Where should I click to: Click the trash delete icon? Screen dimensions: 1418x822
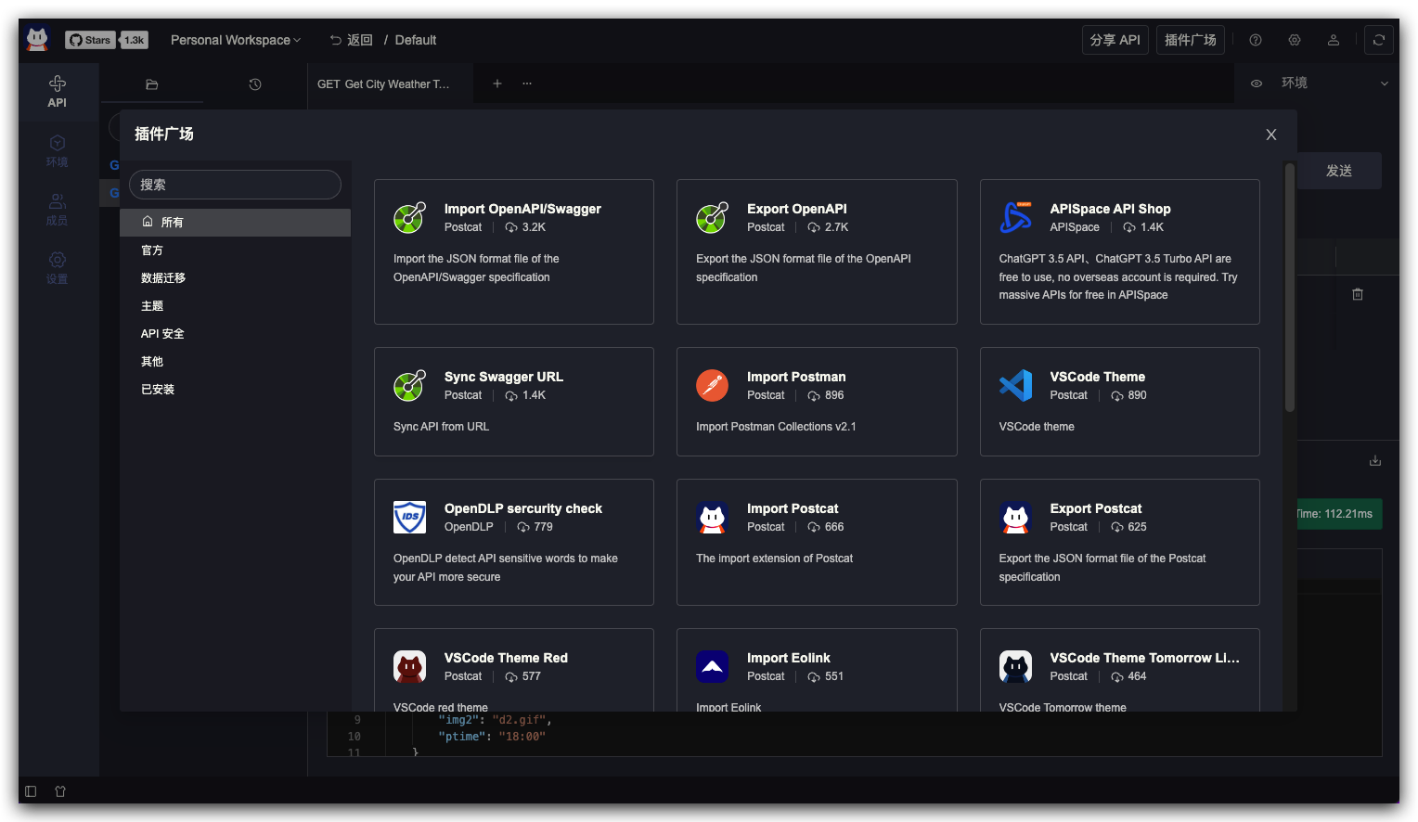click(x=1358, y=294)
